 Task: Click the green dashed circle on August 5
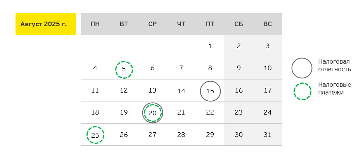(x=124, y=69)
